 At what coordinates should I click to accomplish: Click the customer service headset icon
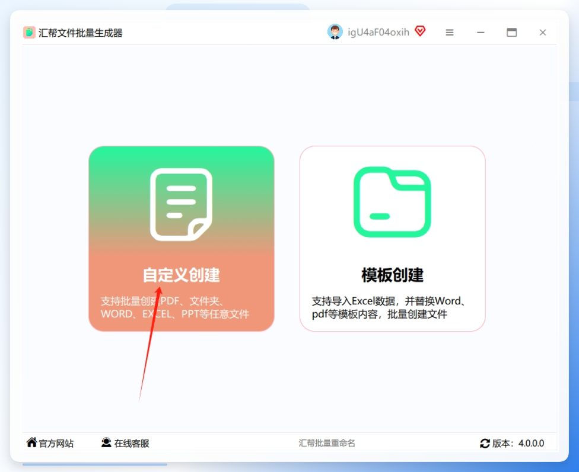106,442
